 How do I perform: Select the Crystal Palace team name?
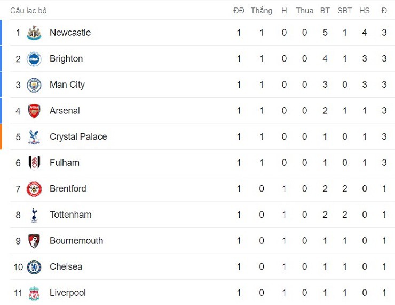[78, 137]
